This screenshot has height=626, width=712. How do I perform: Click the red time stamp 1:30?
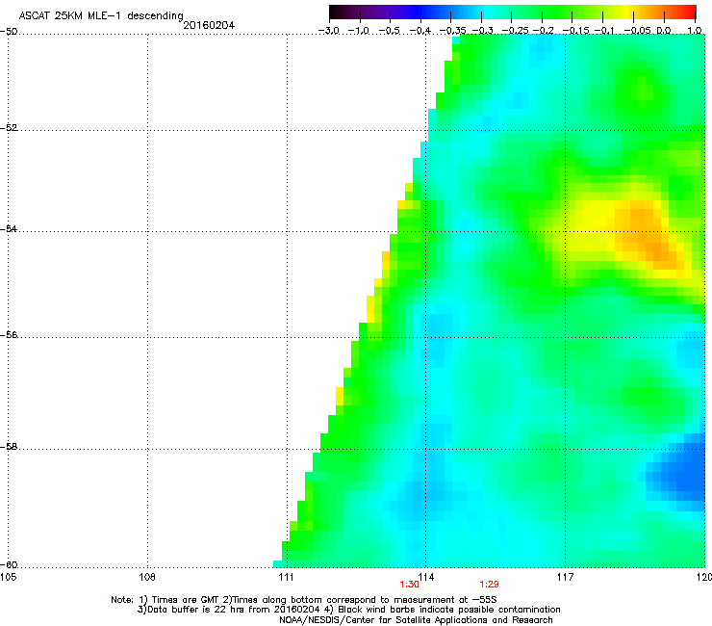[409, 585]
